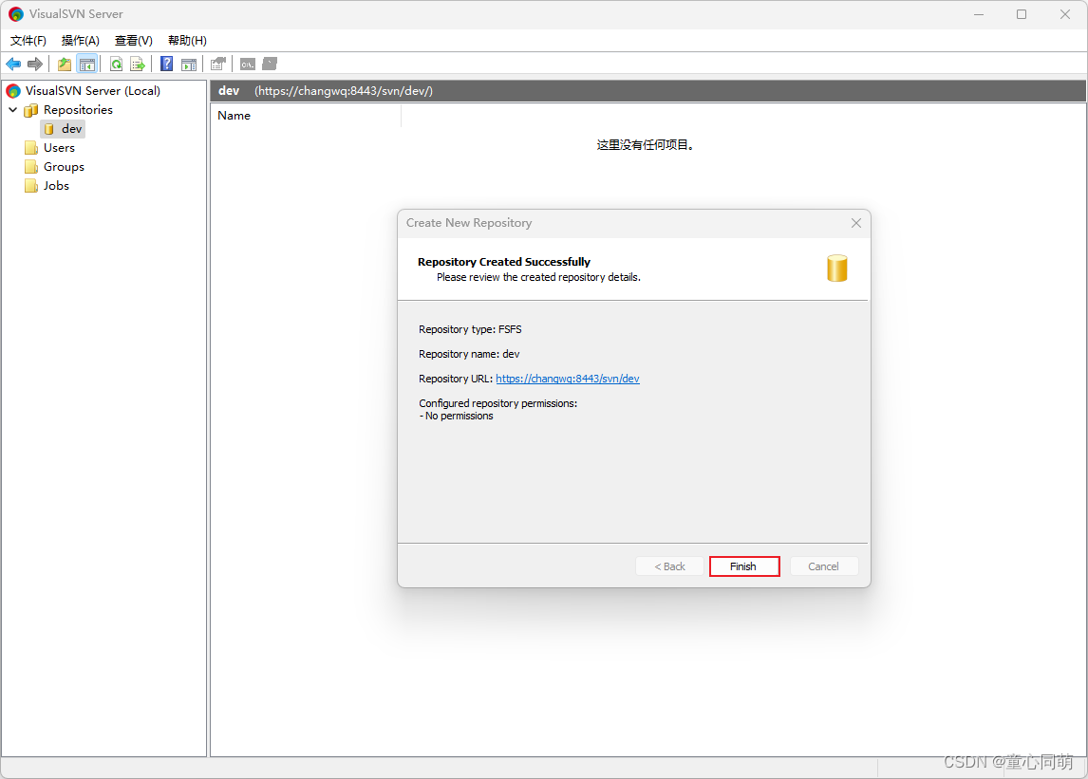
Task: Select the Groups tree label
Action: [x=64, y=166]
